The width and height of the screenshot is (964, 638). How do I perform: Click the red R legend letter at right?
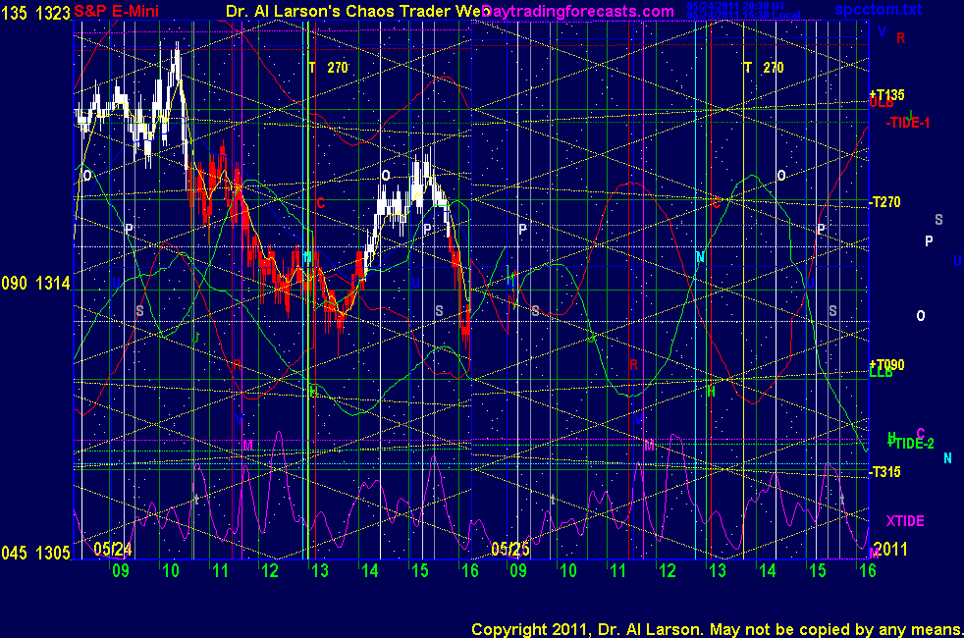(x=900, y=38)
